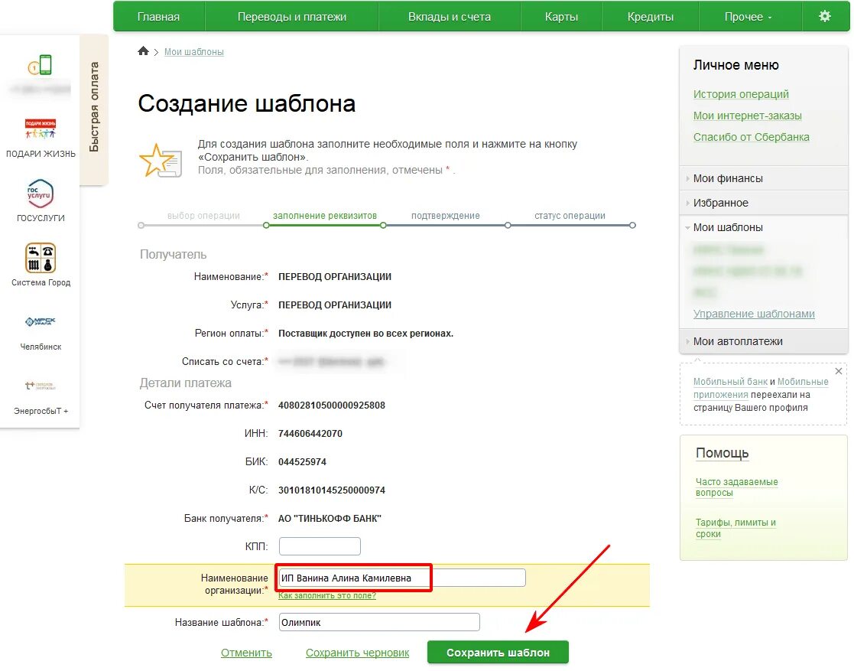
Task: Click Как заполнить это поле? hint
Action: [326, 595]
